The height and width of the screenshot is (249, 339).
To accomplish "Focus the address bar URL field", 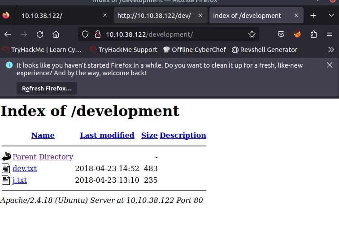I will click(x=169, y=34).
